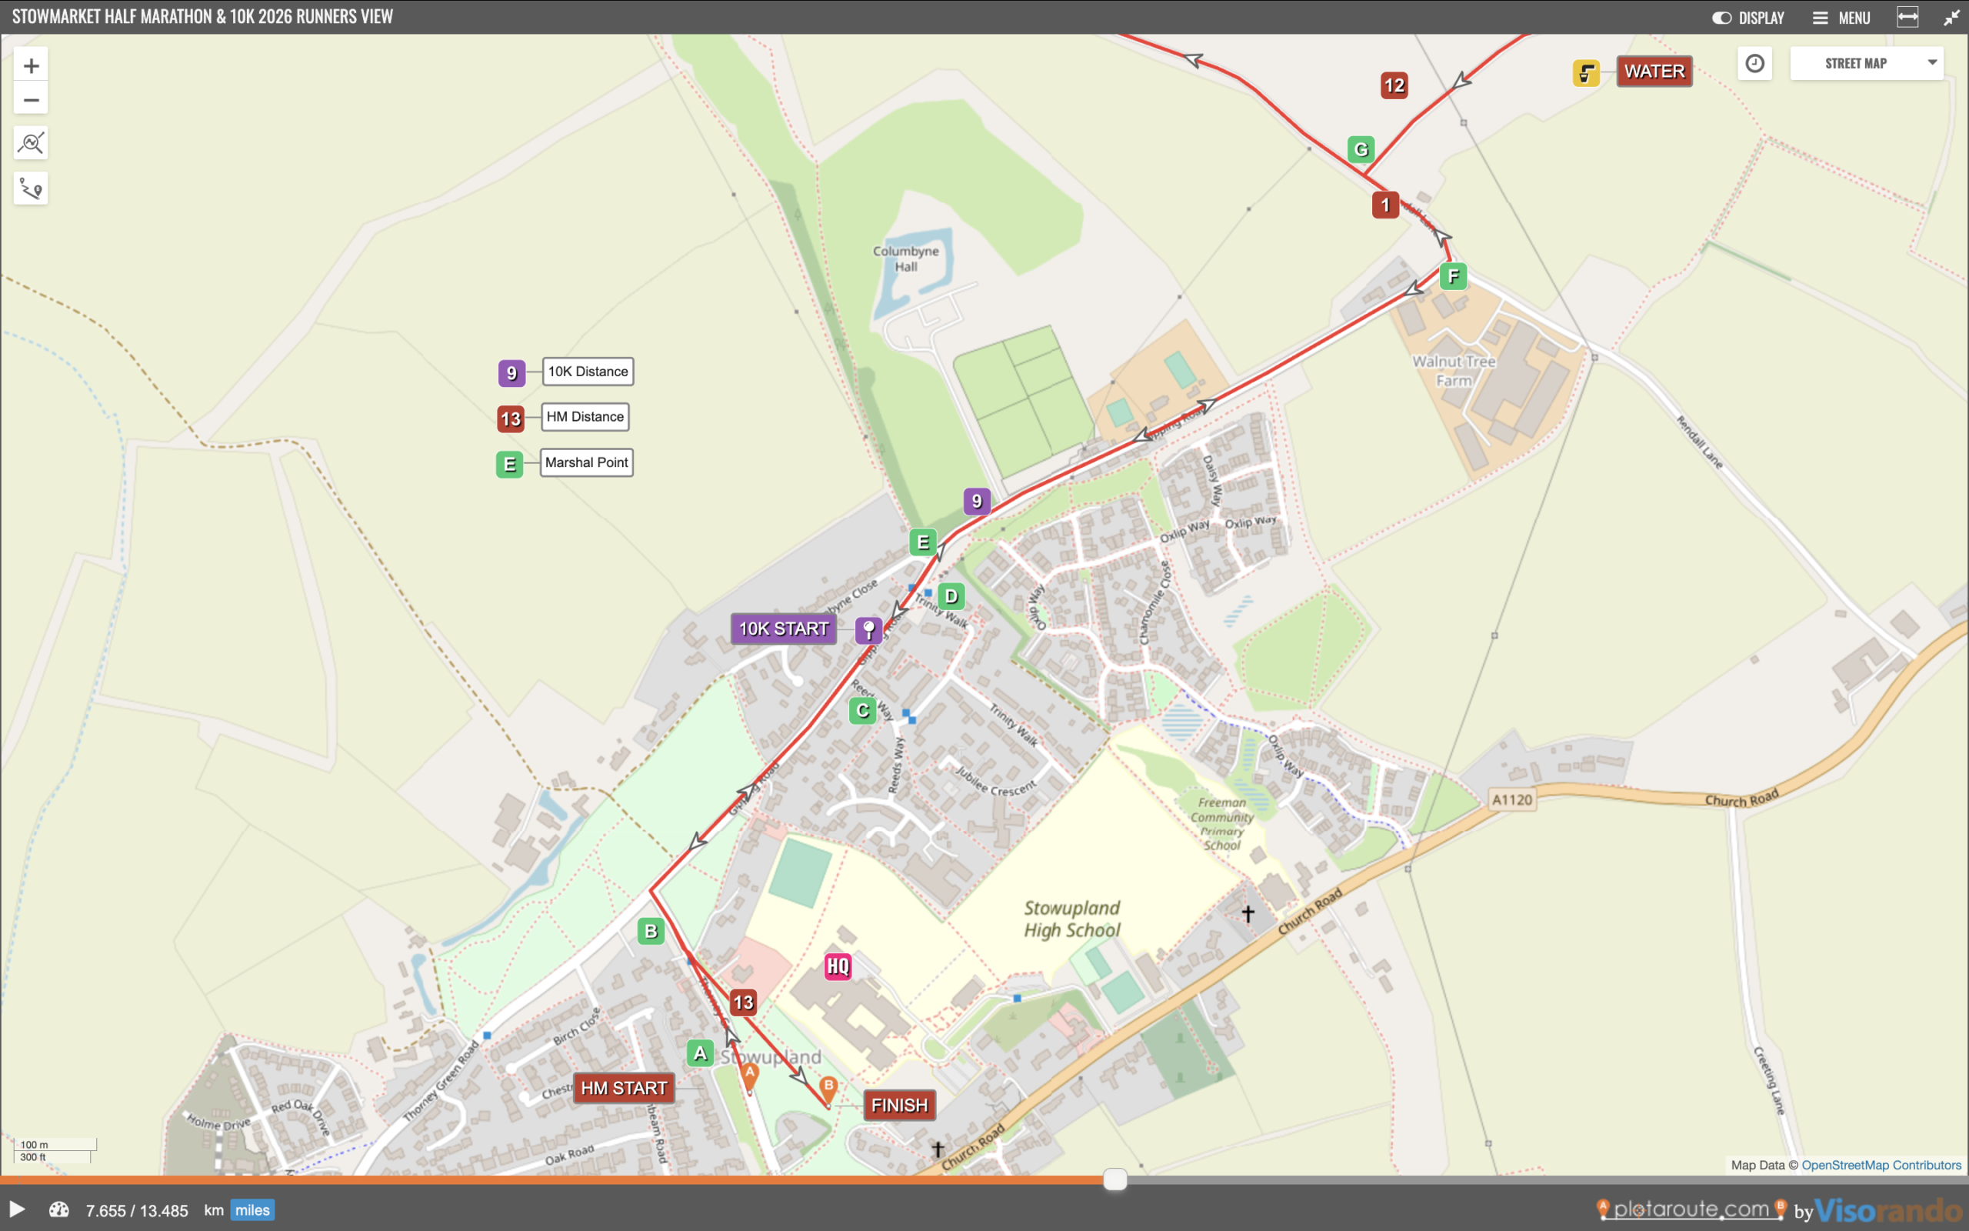This screenshot has width=1969, height=1231.
Task: Click the purple 9 legend icon
Action: (511, 373)
